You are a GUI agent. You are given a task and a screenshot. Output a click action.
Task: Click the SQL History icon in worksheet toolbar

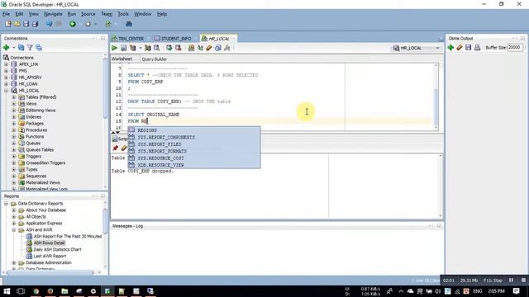[218, 48]
